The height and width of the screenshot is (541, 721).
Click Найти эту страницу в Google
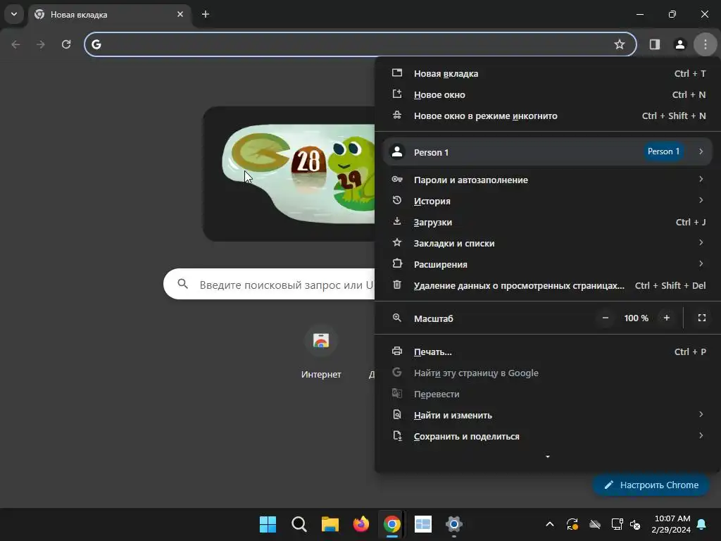coord(548,373)
